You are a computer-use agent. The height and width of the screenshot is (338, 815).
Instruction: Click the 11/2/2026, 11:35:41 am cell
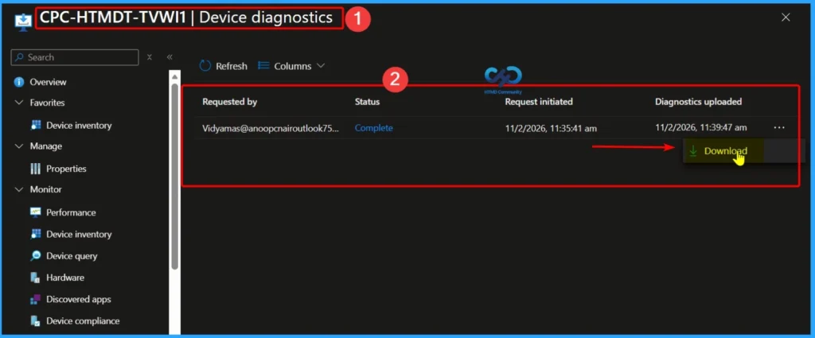pos(551,128)
